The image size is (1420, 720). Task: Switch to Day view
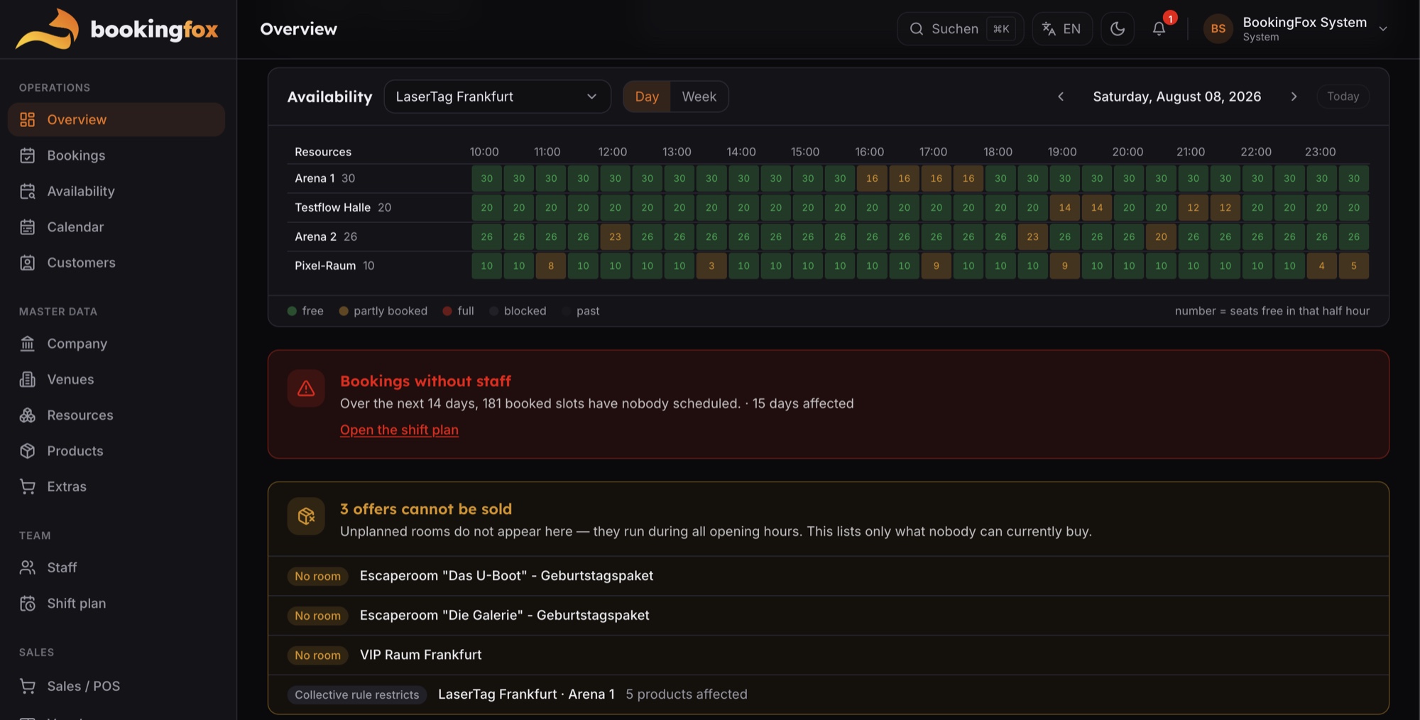coord(647,97)
